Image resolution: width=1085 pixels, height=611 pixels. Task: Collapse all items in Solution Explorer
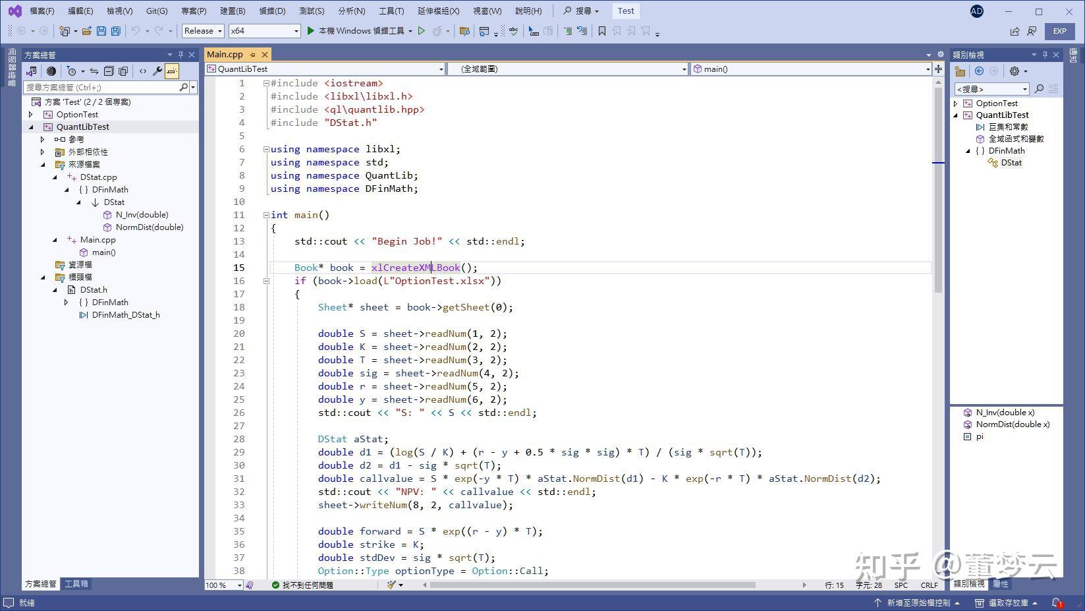pyautogui.click(x=109, y=71)
